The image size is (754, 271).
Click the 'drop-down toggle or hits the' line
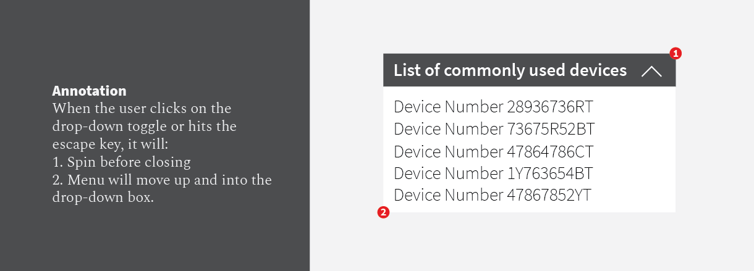click(145, 127)
